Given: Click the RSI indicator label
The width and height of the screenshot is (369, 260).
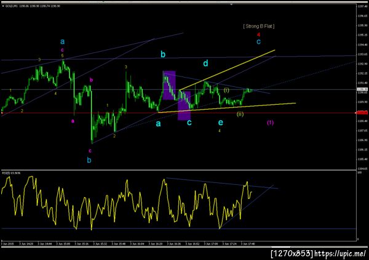Looking at the screenshot, I should click(11, 173).
